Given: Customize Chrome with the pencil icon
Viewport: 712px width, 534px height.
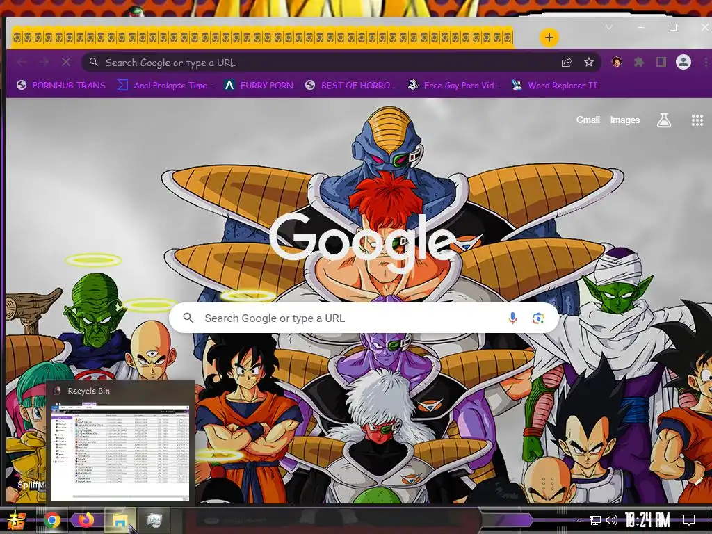Looking at the screenshot, I should pyautogui.click(x=698, y=480).
